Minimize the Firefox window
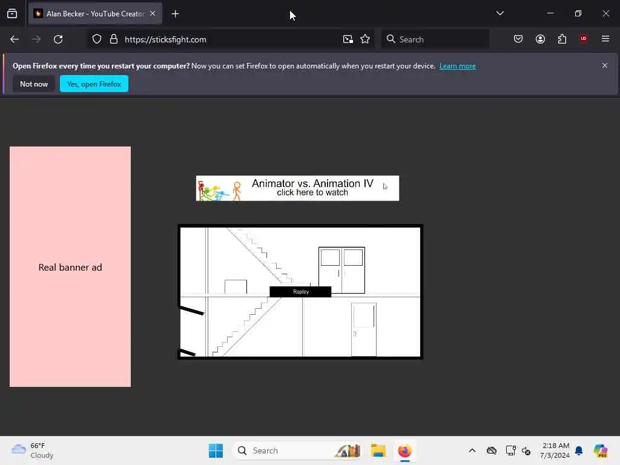This screenshot has width=620, height=465. (550, 13)
